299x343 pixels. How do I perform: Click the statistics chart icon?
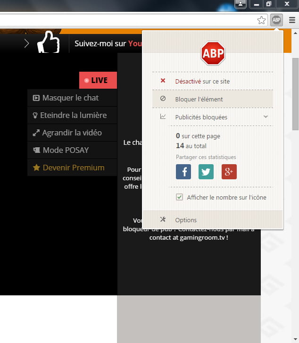point(163,117)
